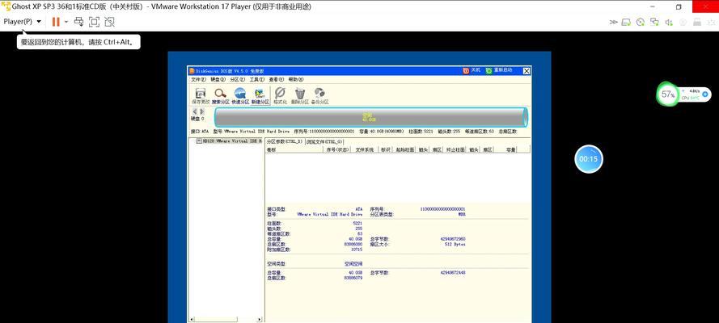This screenshot has height=323, width=719.
Task: Go to previous disk with left arrow
Action: [194, 111]
